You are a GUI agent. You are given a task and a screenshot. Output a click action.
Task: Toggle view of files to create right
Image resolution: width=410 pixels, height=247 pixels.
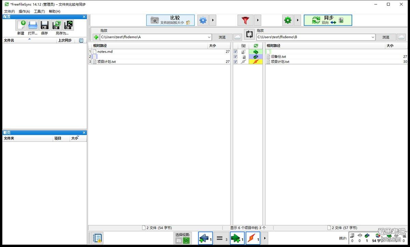pyautogui.click(x=237, y=238)
